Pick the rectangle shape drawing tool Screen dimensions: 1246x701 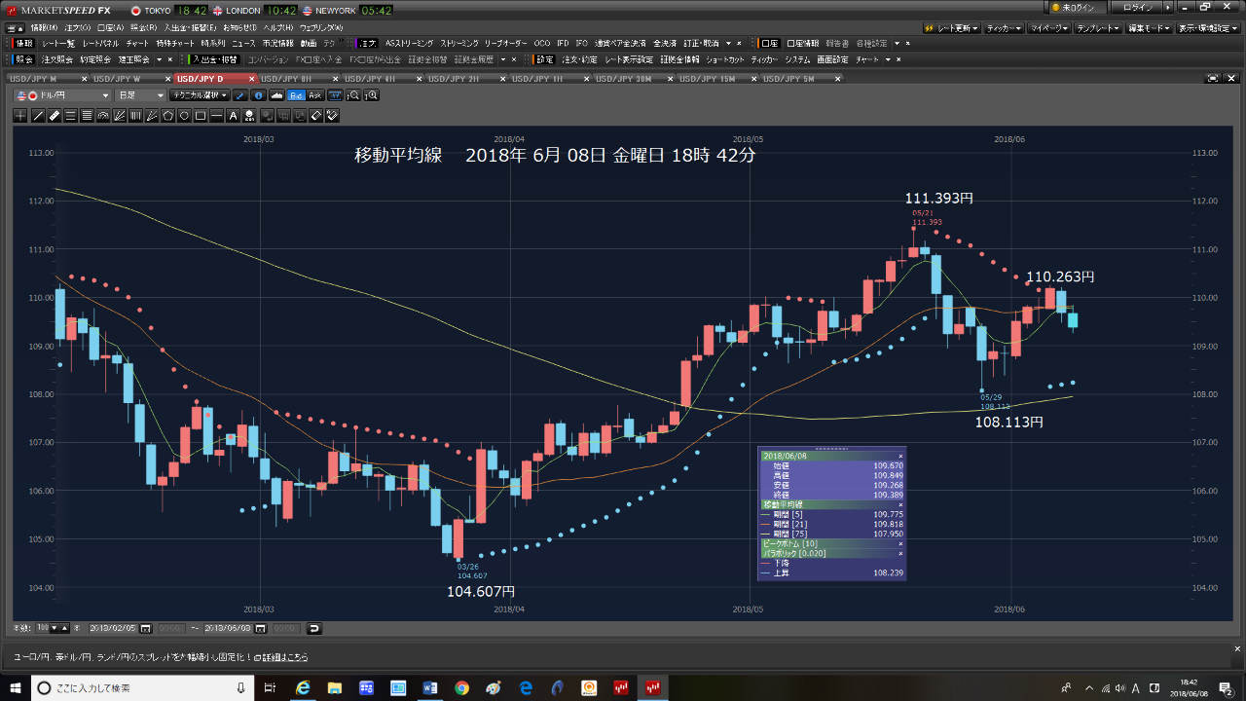201,116
